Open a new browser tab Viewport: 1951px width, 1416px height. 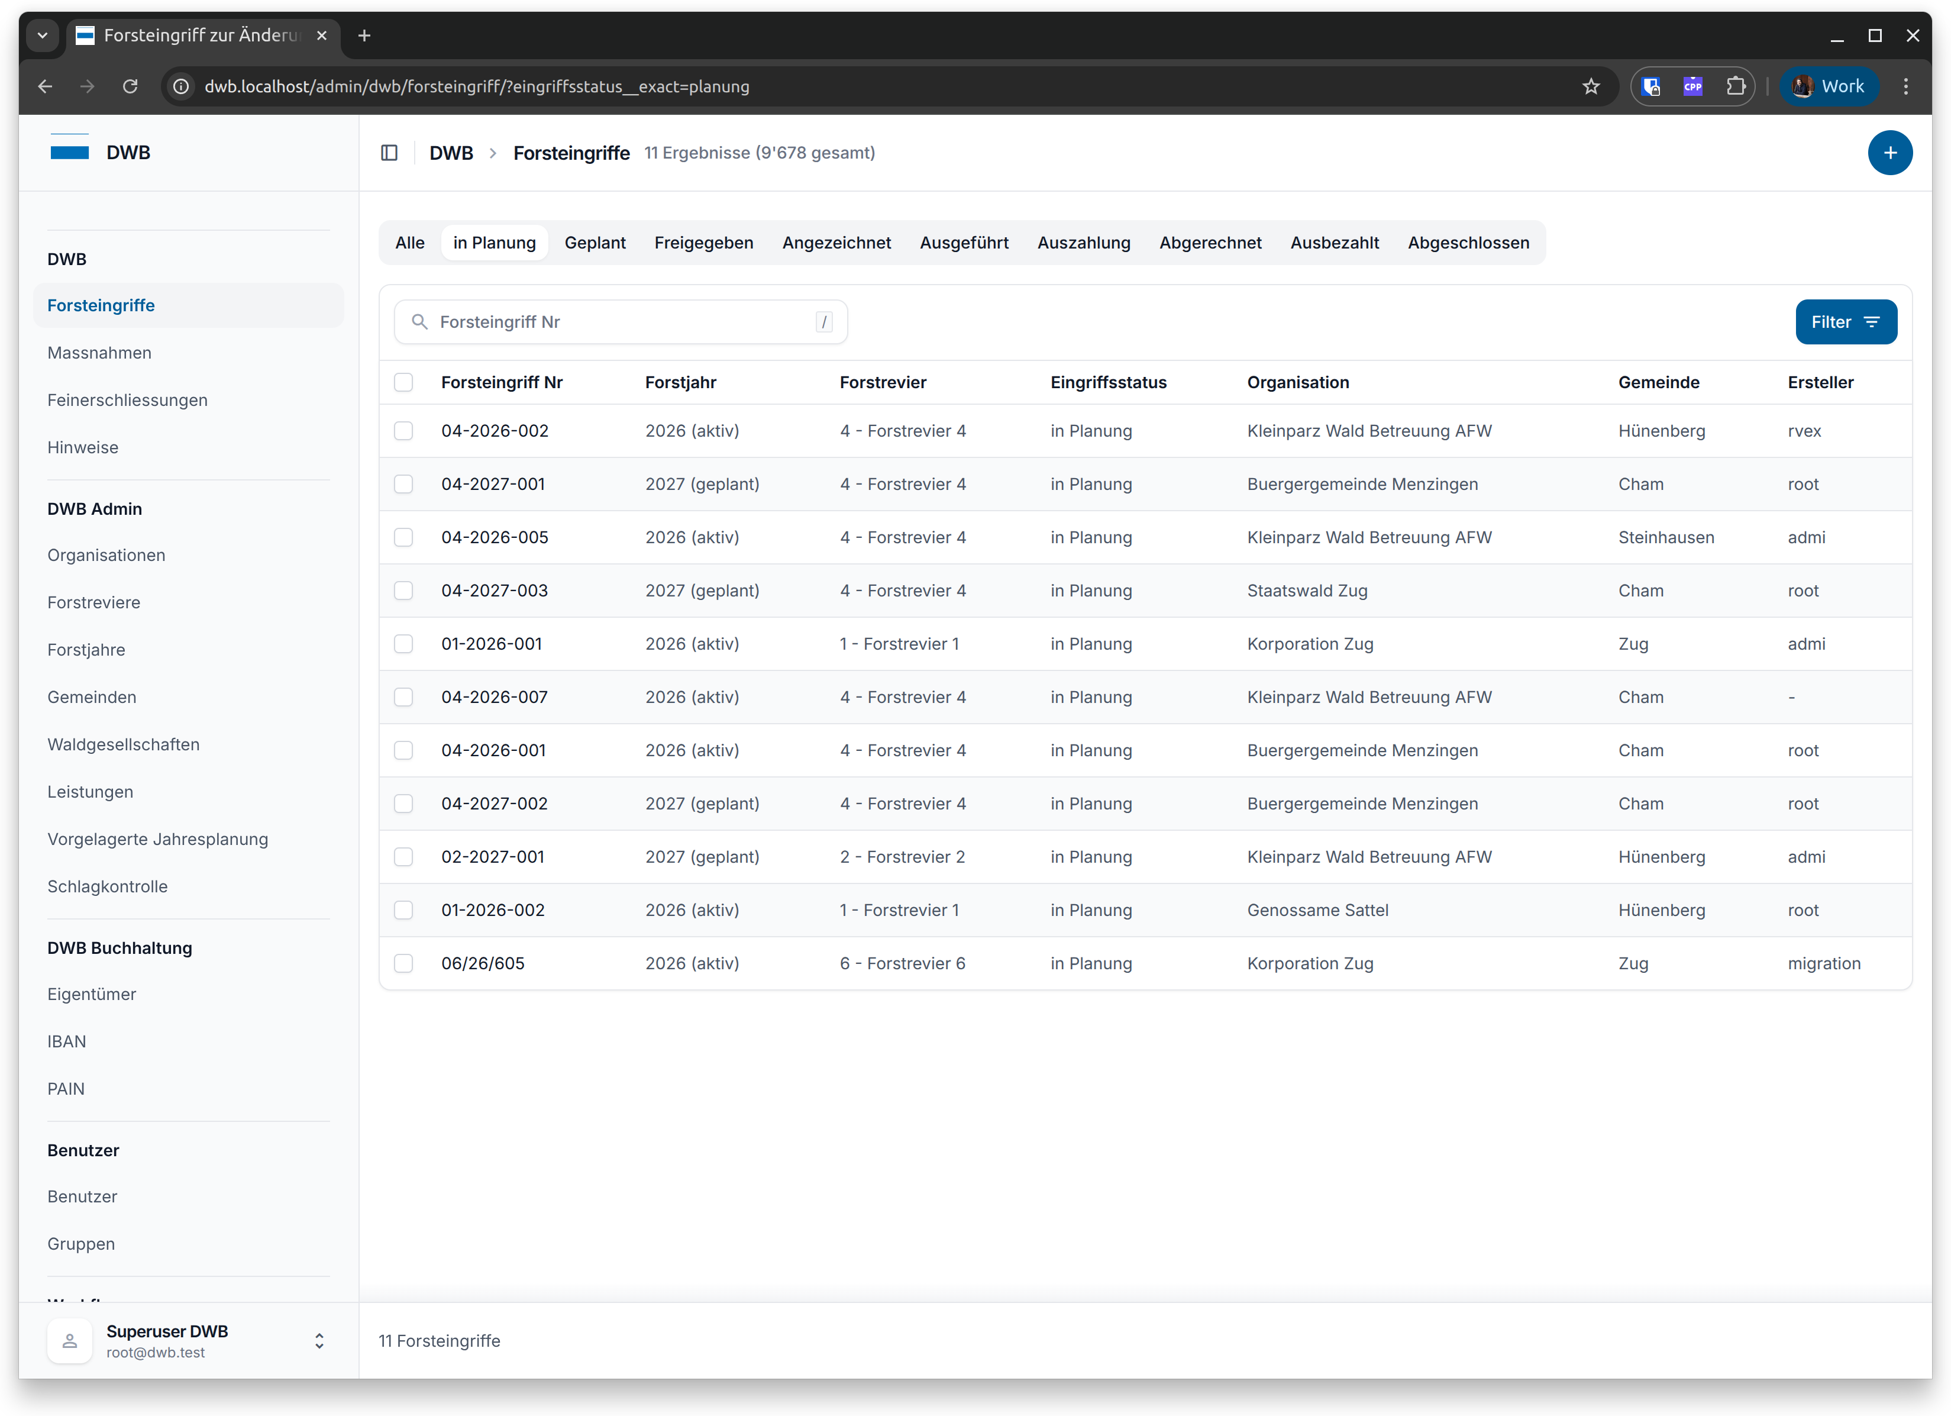pyautogui.click(x=364, y=36)
